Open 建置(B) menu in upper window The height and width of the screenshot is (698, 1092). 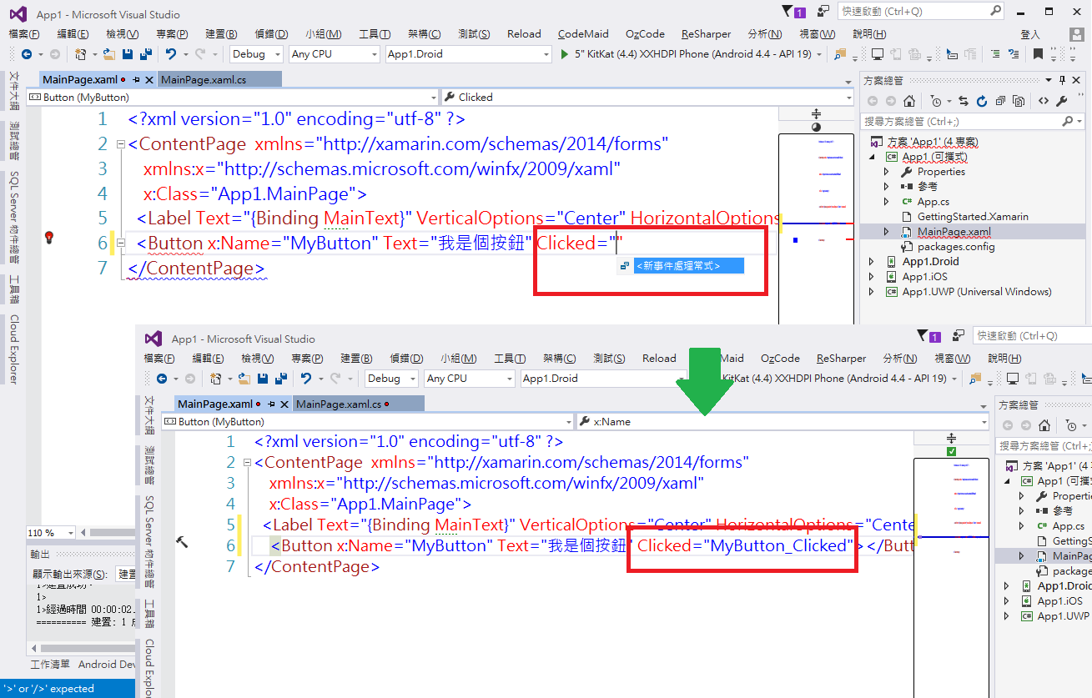click(221, 34)
